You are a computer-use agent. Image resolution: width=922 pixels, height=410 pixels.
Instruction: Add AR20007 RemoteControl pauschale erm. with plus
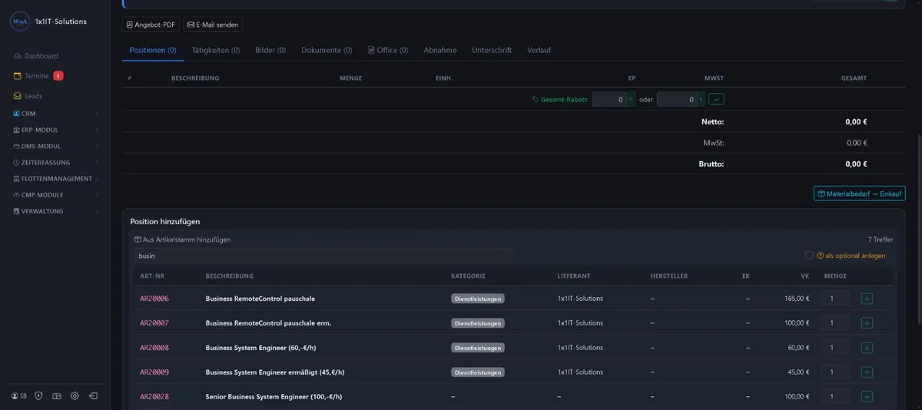[867, 323]
